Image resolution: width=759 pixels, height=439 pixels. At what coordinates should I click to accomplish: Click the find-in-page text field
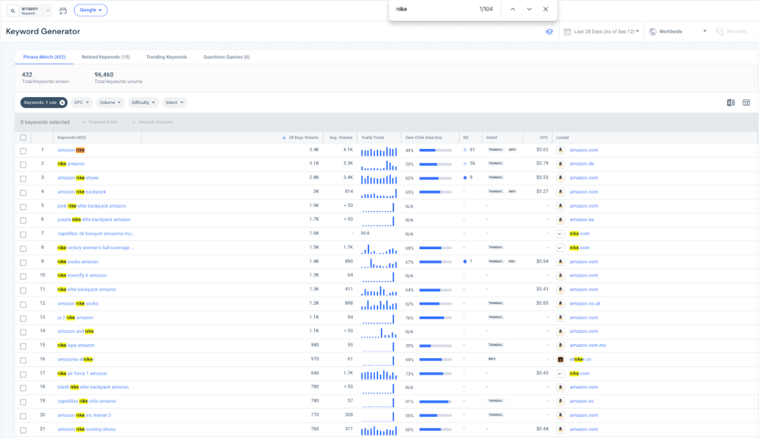pyautogui.click(x=430, y=9)
